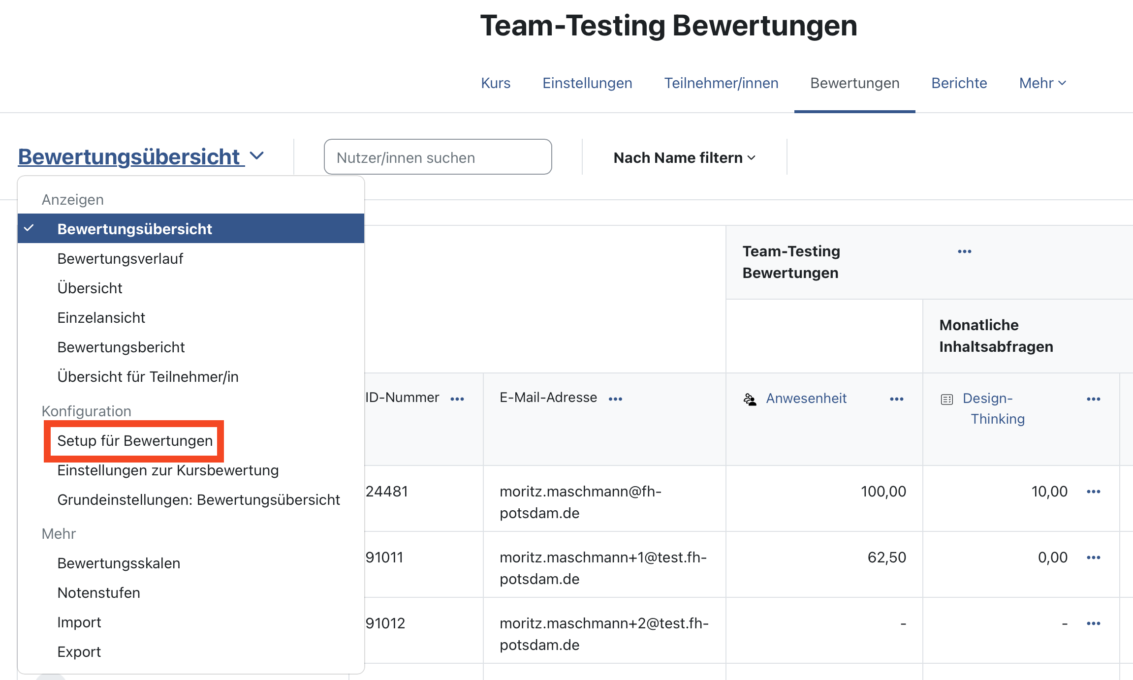This screenshot has height=680, width=1133.
Task: Expand the Mehr navigation dropdown
Action: coord(1042,83)
